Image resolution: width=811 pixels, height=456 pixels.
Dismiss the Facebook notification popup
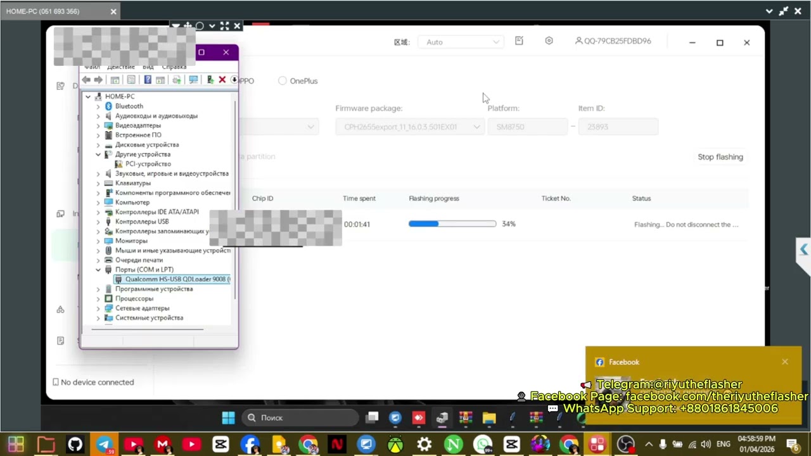click(785, 362)
